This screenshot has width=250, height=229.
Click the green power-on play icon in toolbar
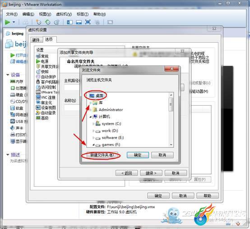pos(7,22)
